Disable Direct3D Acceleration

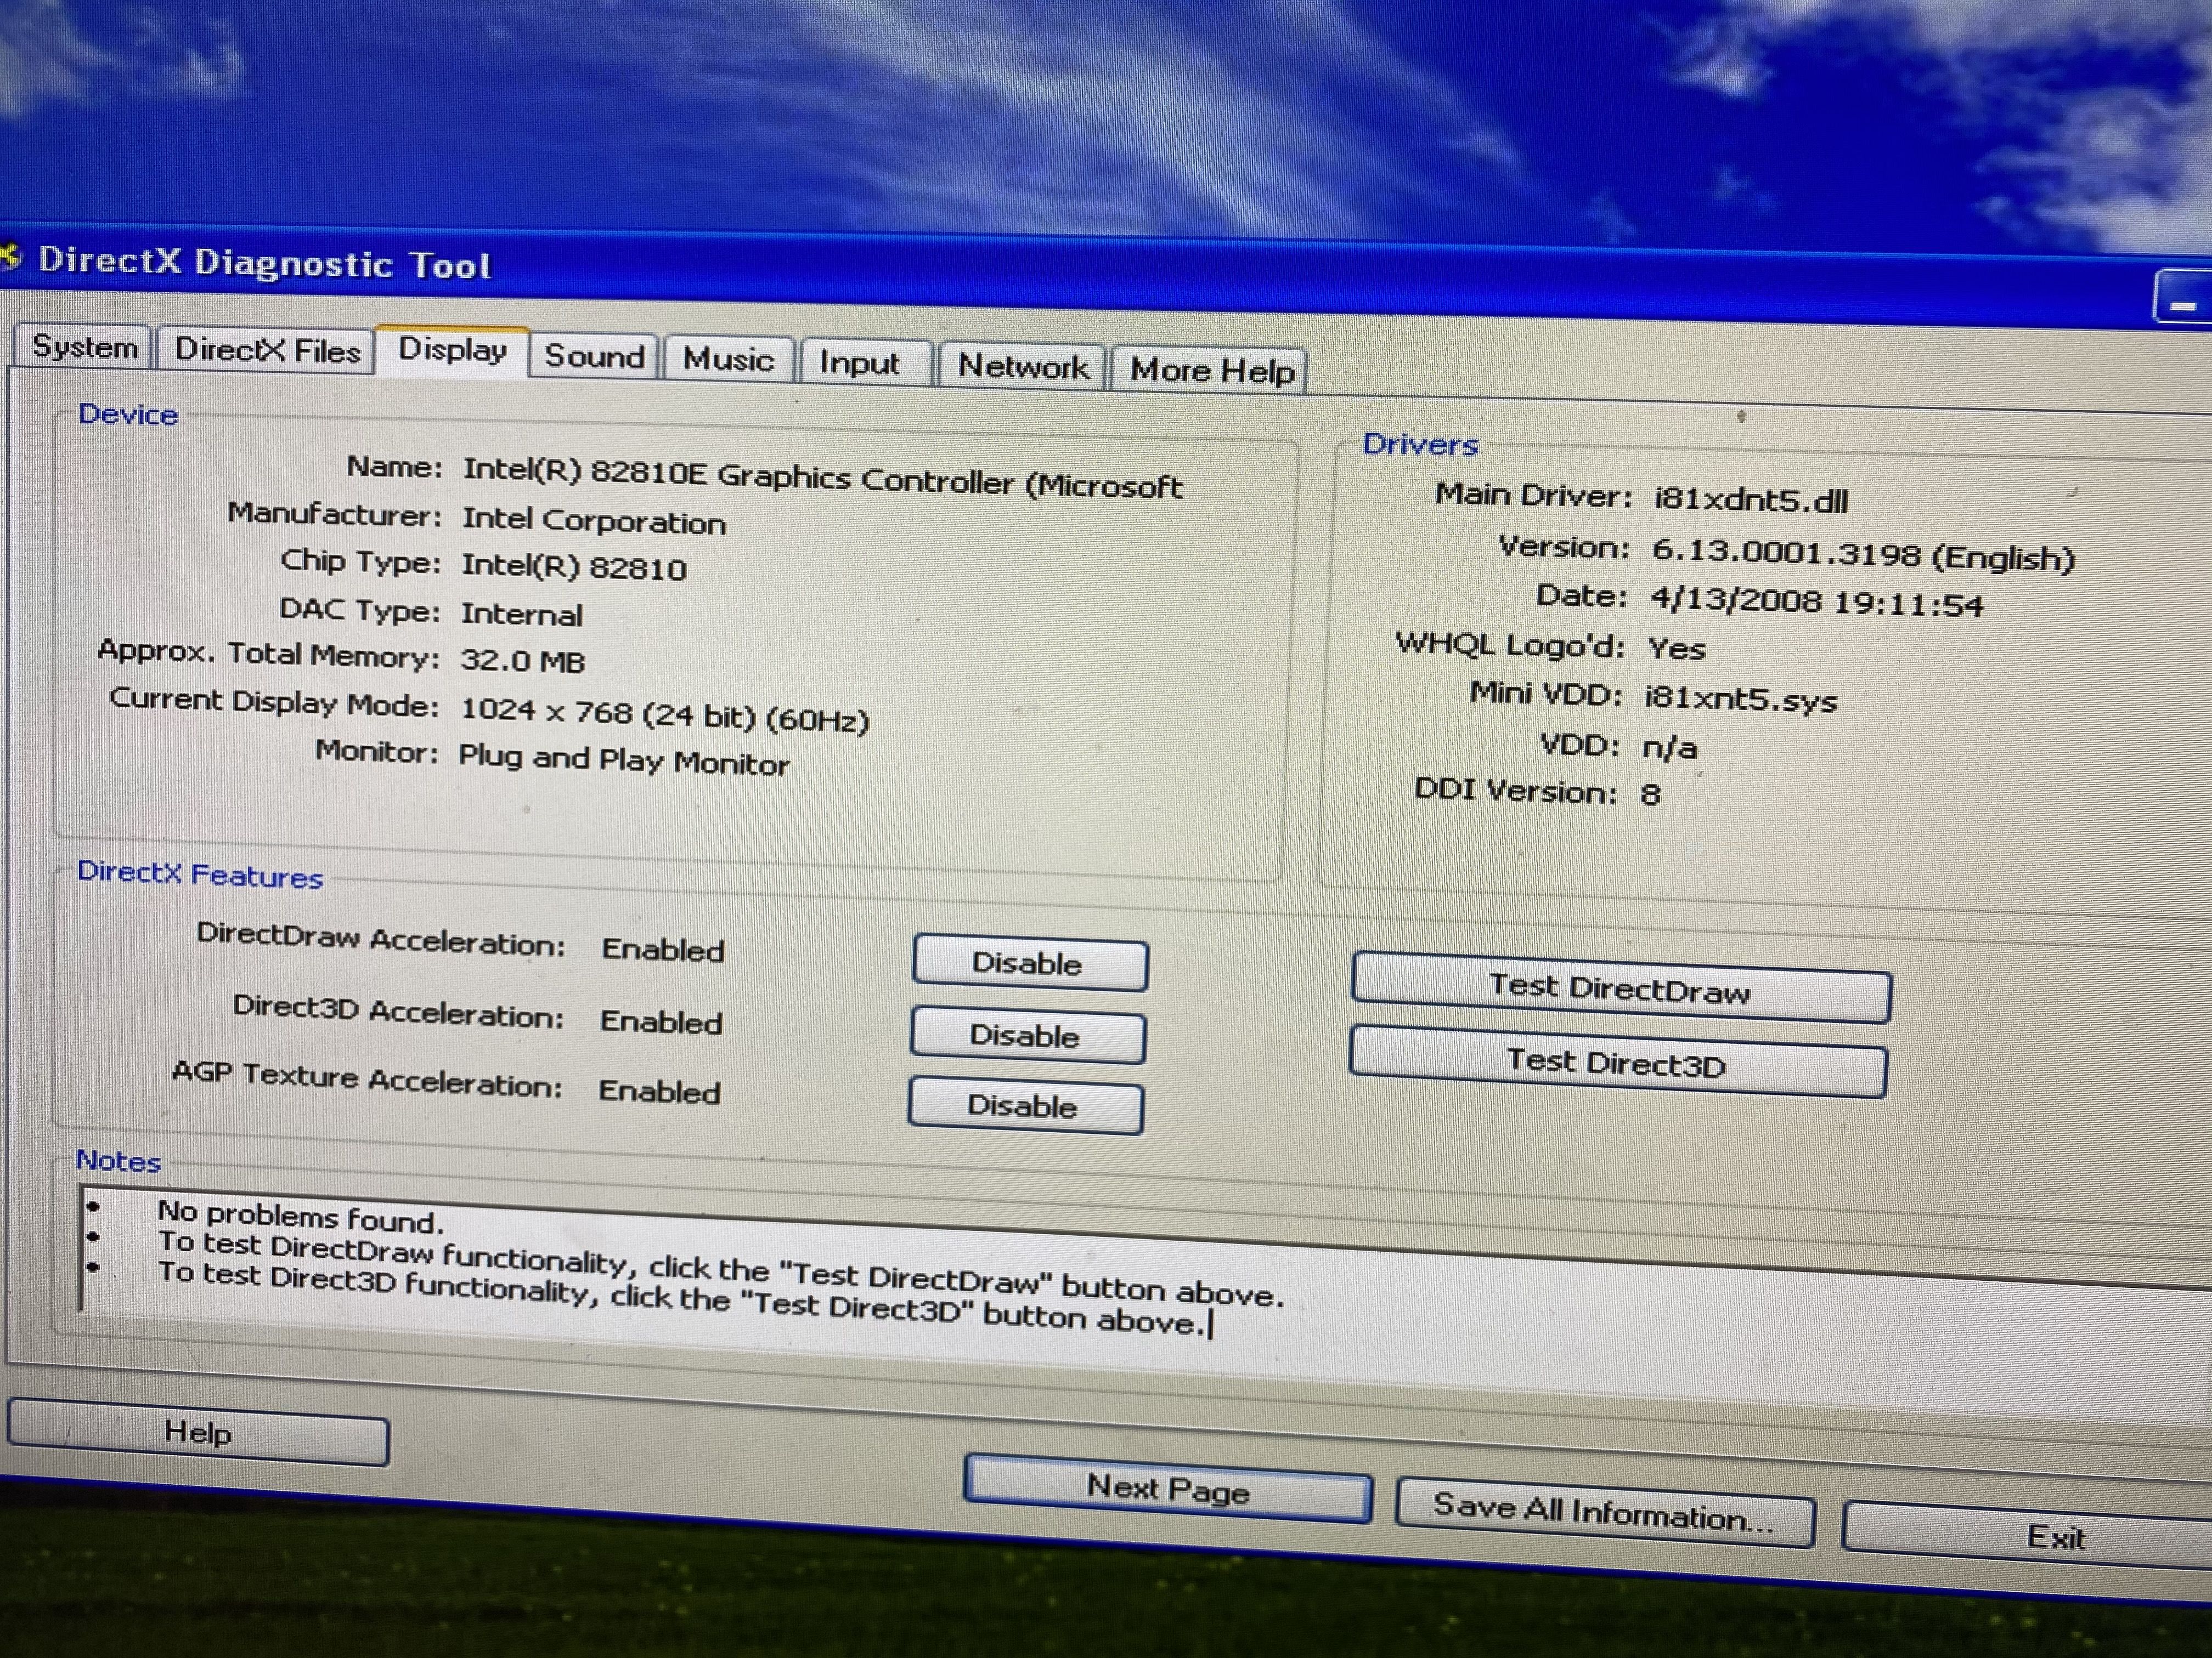click(1027, 1035)
